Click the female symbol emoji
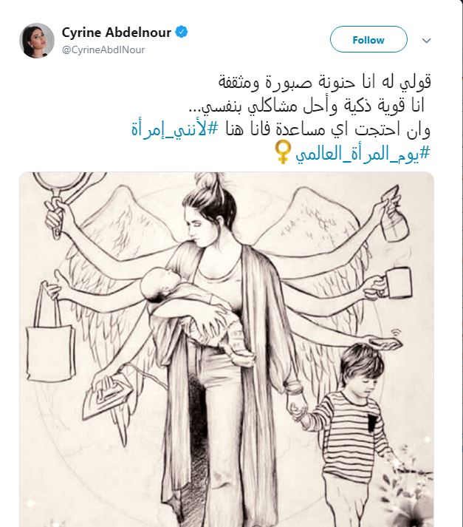This screenshot has height=527, width=463. click(x=283, y=152)
